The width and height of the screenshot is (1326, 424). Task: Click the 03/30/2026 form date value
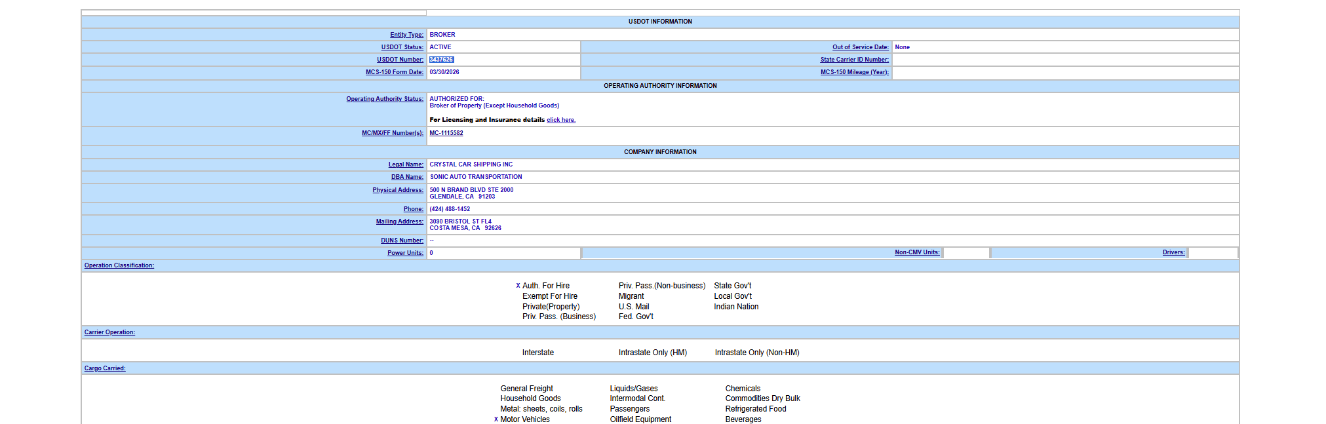click(x=444, y=72)
